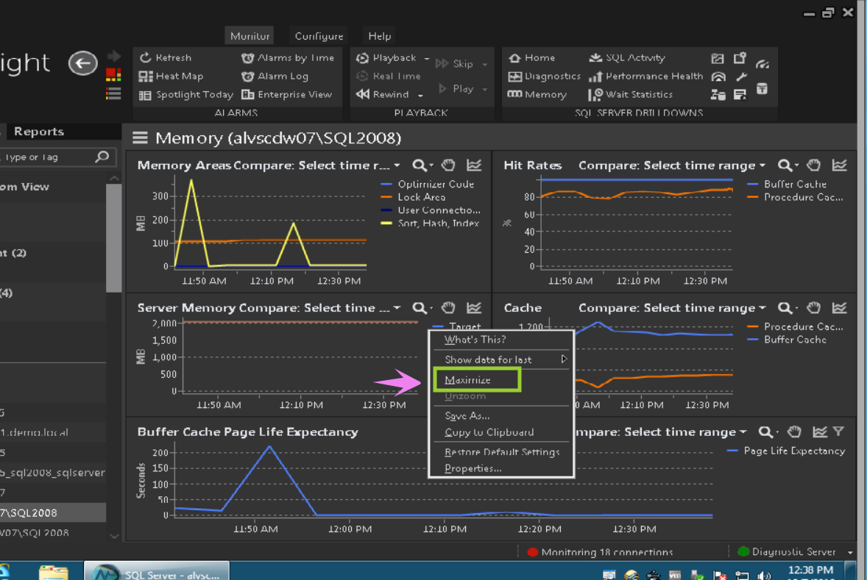Expand the Diagnostic Server status dropdown

click(x=850, y=552)
